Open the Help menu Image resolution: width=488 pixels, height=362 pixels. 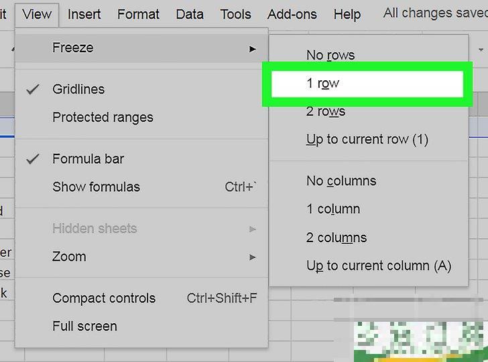coord(347,13)
